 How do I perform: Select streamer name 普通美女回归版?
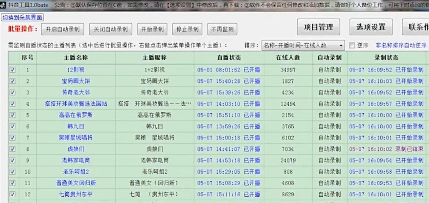click(76, 183)
